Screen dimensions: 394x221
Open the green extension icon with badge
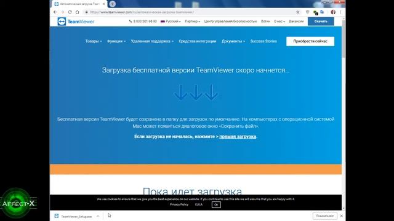click(x=315, y=12)
